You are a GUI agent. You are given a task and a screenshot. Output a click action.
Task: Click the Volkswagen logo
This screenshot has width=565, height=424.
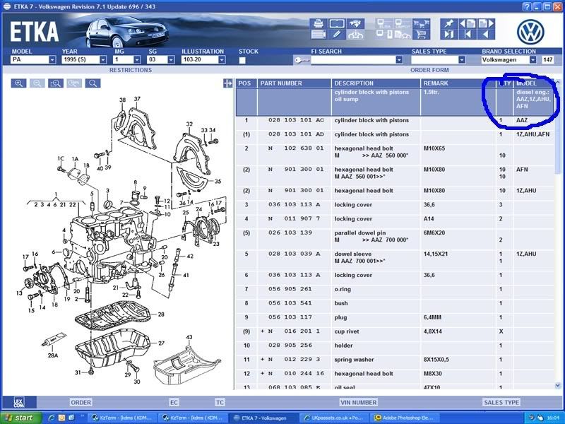[x=530, y=32]
